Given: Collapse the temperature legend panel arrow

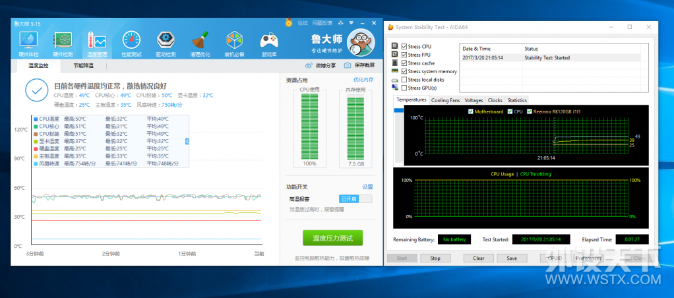Looking at the screenshot, I should point(187,141).
